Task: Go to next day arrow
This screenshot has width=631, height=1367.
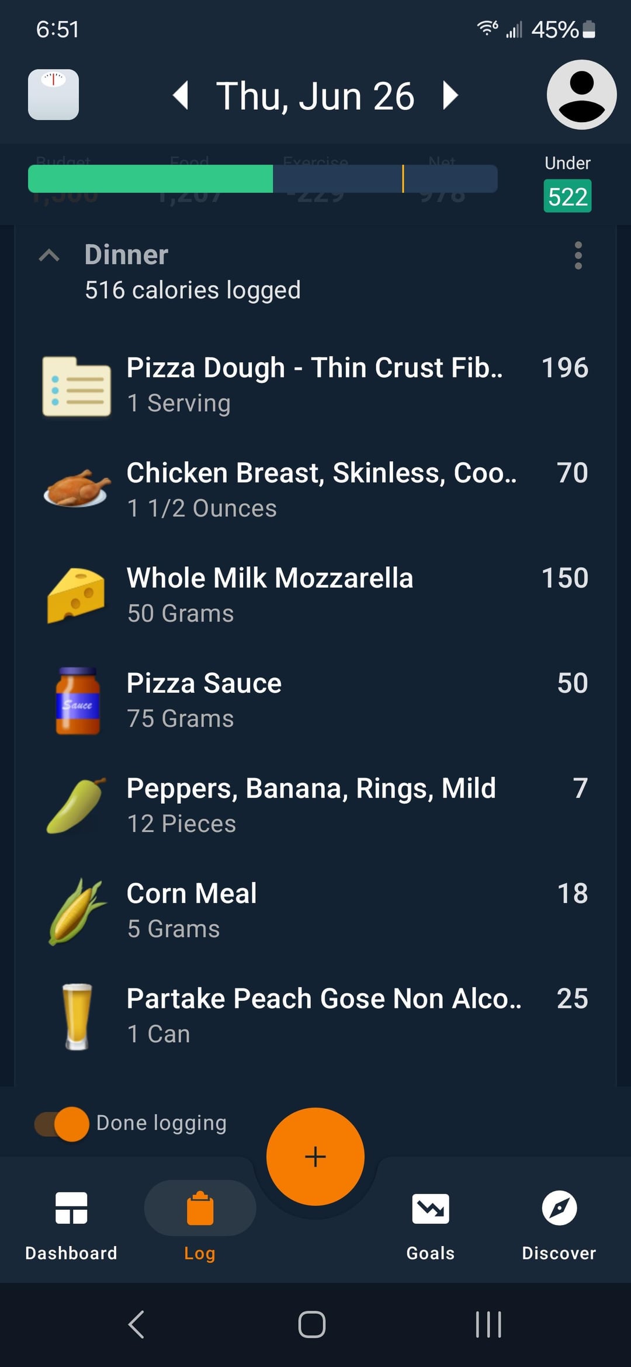Action: (x=449, y=95)
